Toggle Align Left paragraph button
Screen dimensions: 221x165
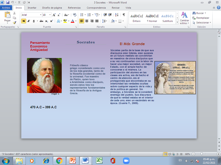coord(81,21)
